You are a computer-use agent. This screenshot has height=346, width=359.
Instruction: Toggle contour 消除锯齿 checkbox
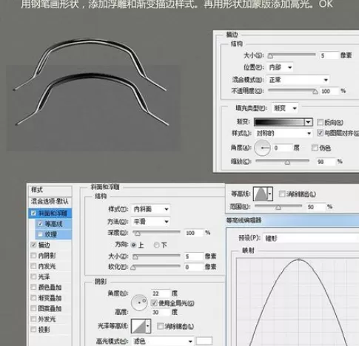pyautogui.click(x=282, y=194)
